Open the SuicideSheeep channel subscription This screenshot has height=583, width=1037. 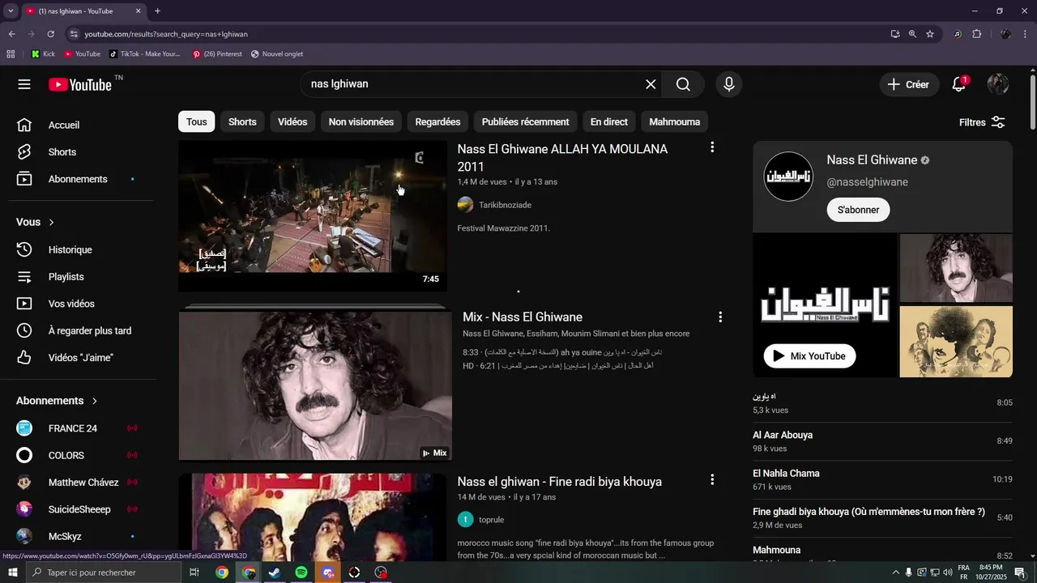click(x=81, y=509)
